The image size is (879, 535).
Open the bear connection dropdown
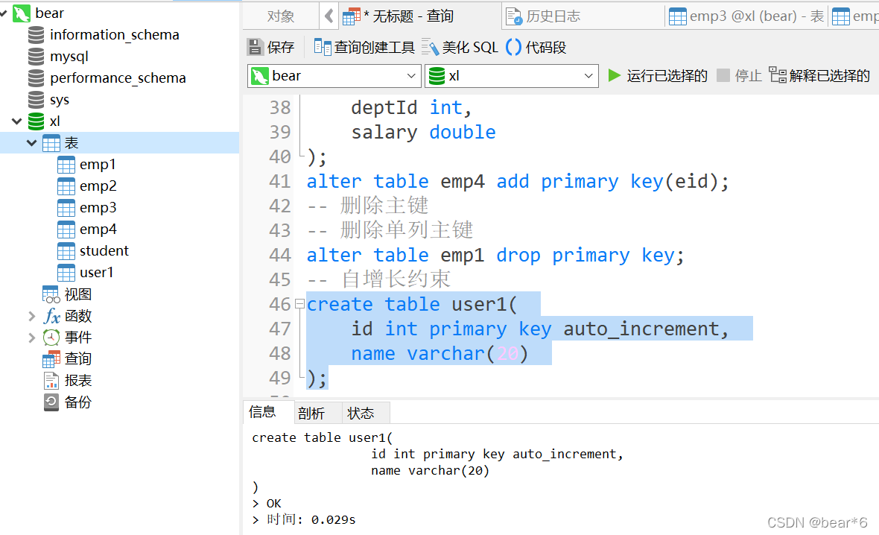tap(411, 76)
